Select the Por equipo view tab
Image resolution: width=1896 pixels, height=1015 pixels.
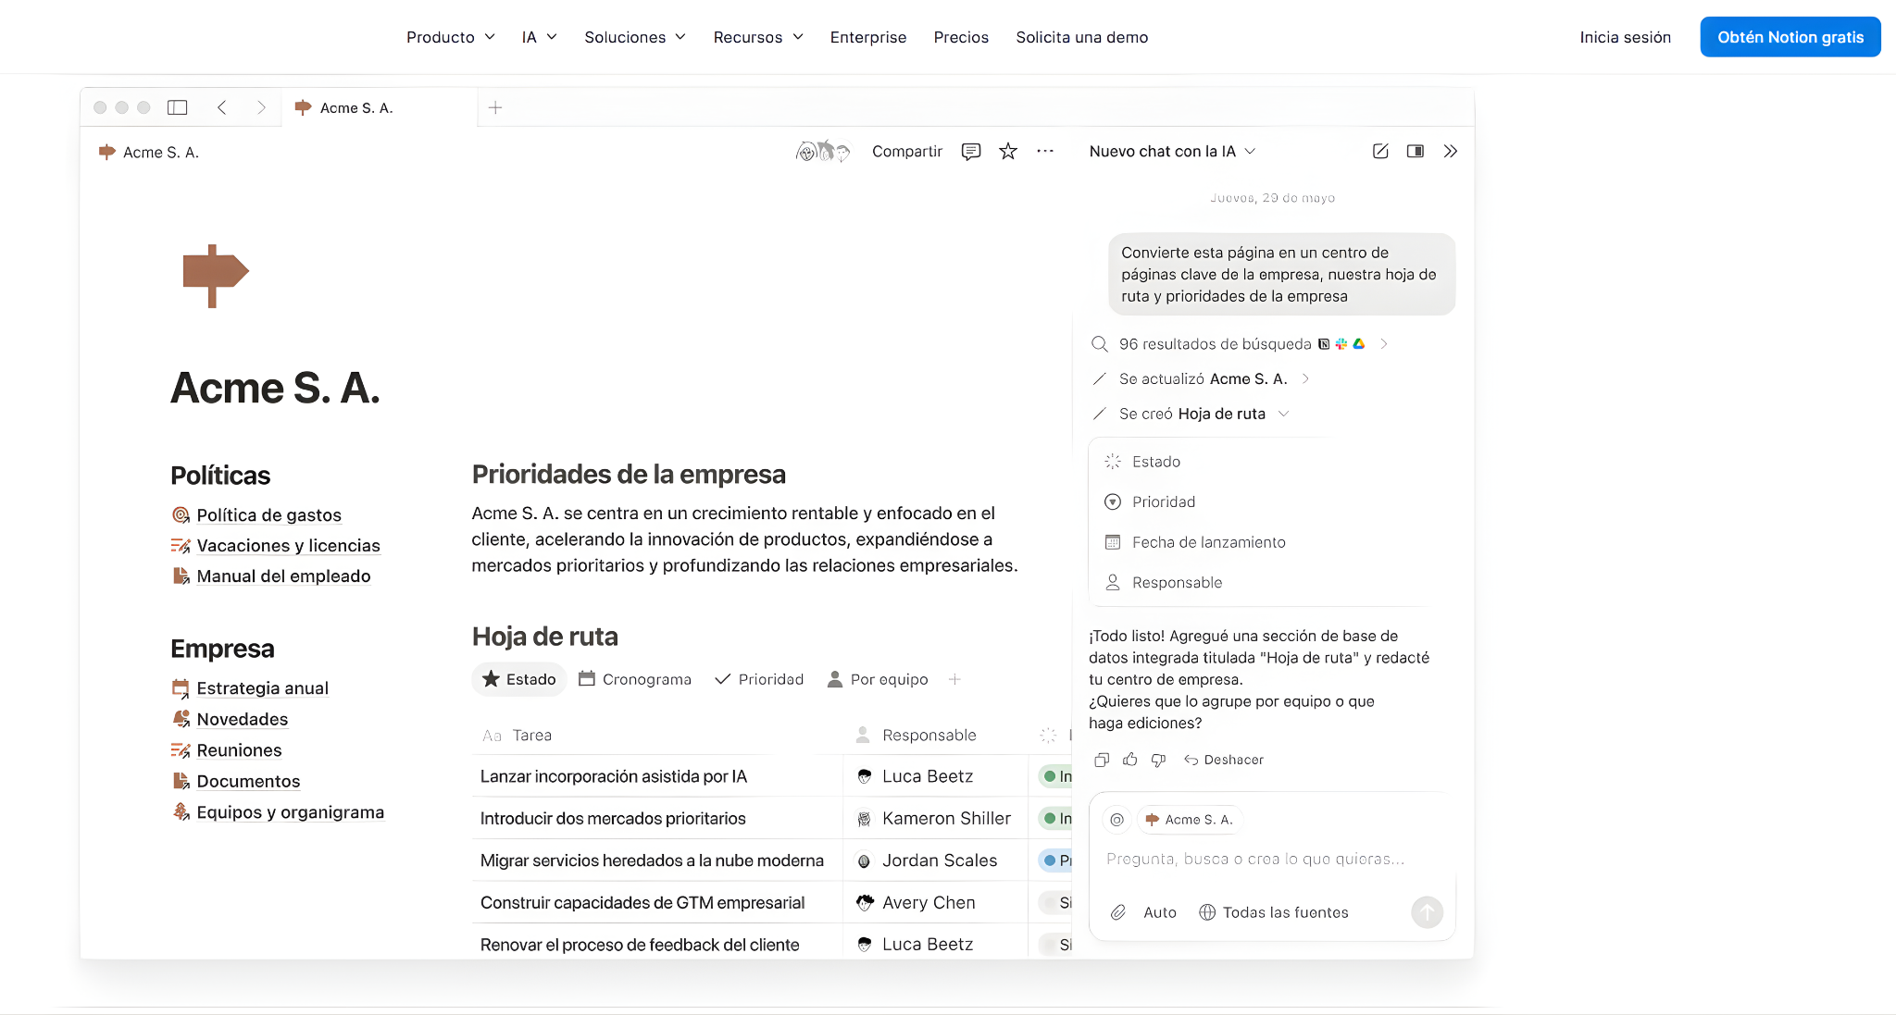pyautogui.click(x=878, y=679)
